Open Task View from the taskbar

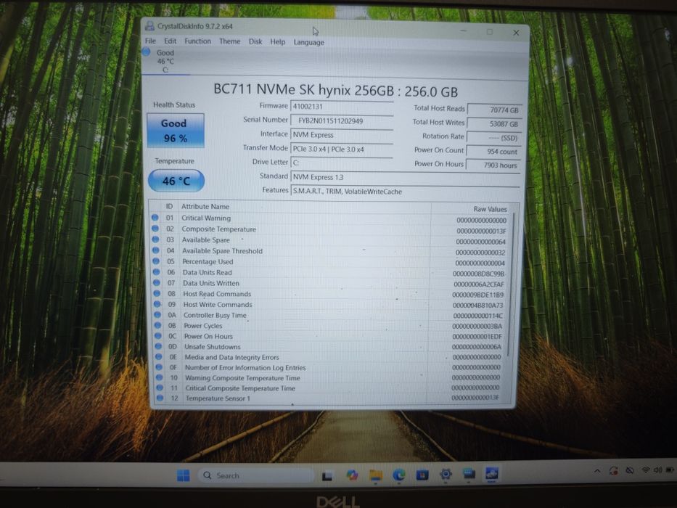tap(327, 475)
